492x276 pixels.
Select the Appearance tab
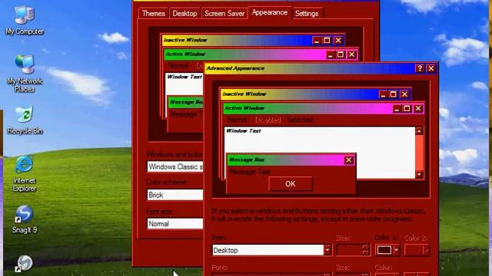point(270,12)
